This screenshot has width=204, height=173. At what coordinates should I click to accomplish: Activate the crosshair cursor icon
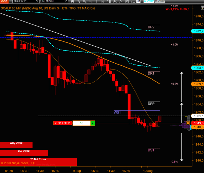tap(97, 1)
